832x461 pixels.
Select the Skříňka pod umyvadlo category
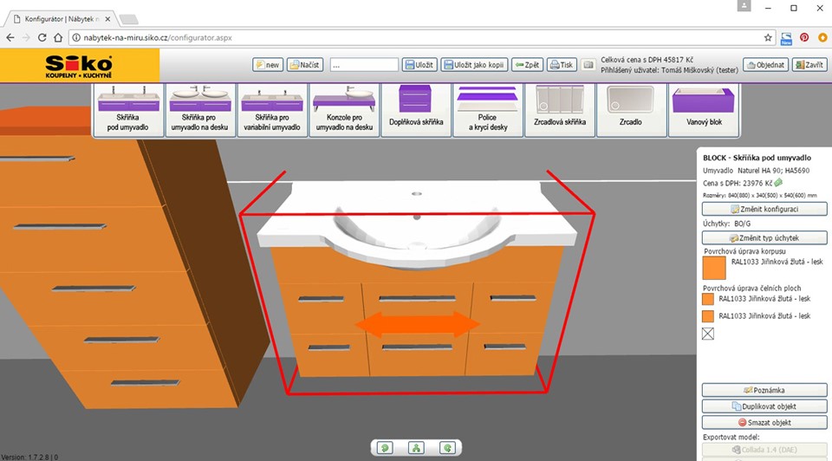[x=128, y=110]
